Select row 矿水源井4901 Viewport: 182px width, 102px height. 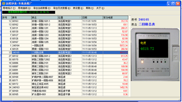[65, 95]
